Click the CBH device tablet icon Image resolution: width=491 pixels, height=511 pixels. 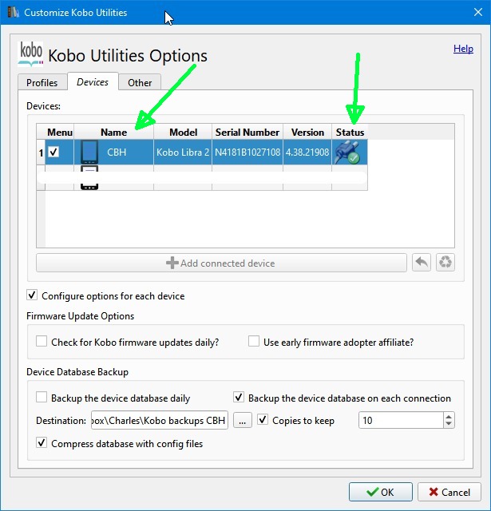coord(89,152)
